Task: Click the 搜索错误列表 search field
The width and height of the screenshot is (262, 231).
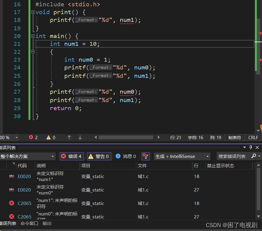Action: coord(233,156)
